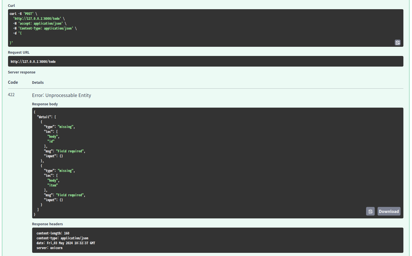Click the 'Code' column header
Image resolution: width=412 pixels, height=256 pixels.
coord(13,82)
